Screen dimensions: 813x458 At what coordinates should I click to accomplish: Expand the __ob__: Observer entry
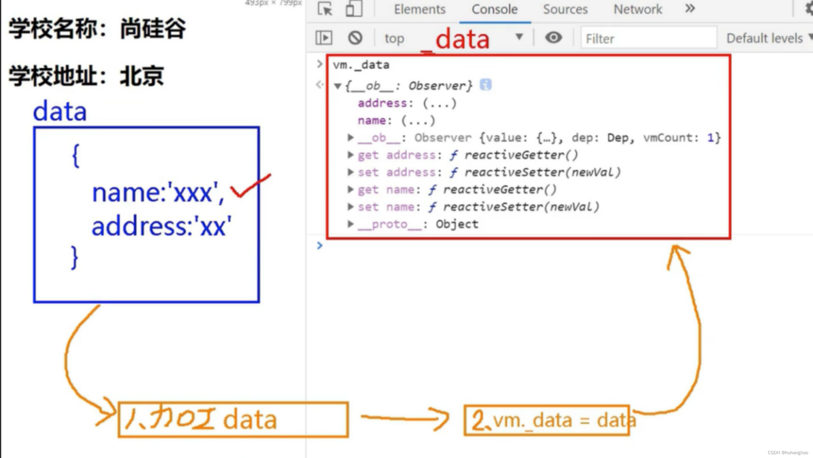pos(350,138)
